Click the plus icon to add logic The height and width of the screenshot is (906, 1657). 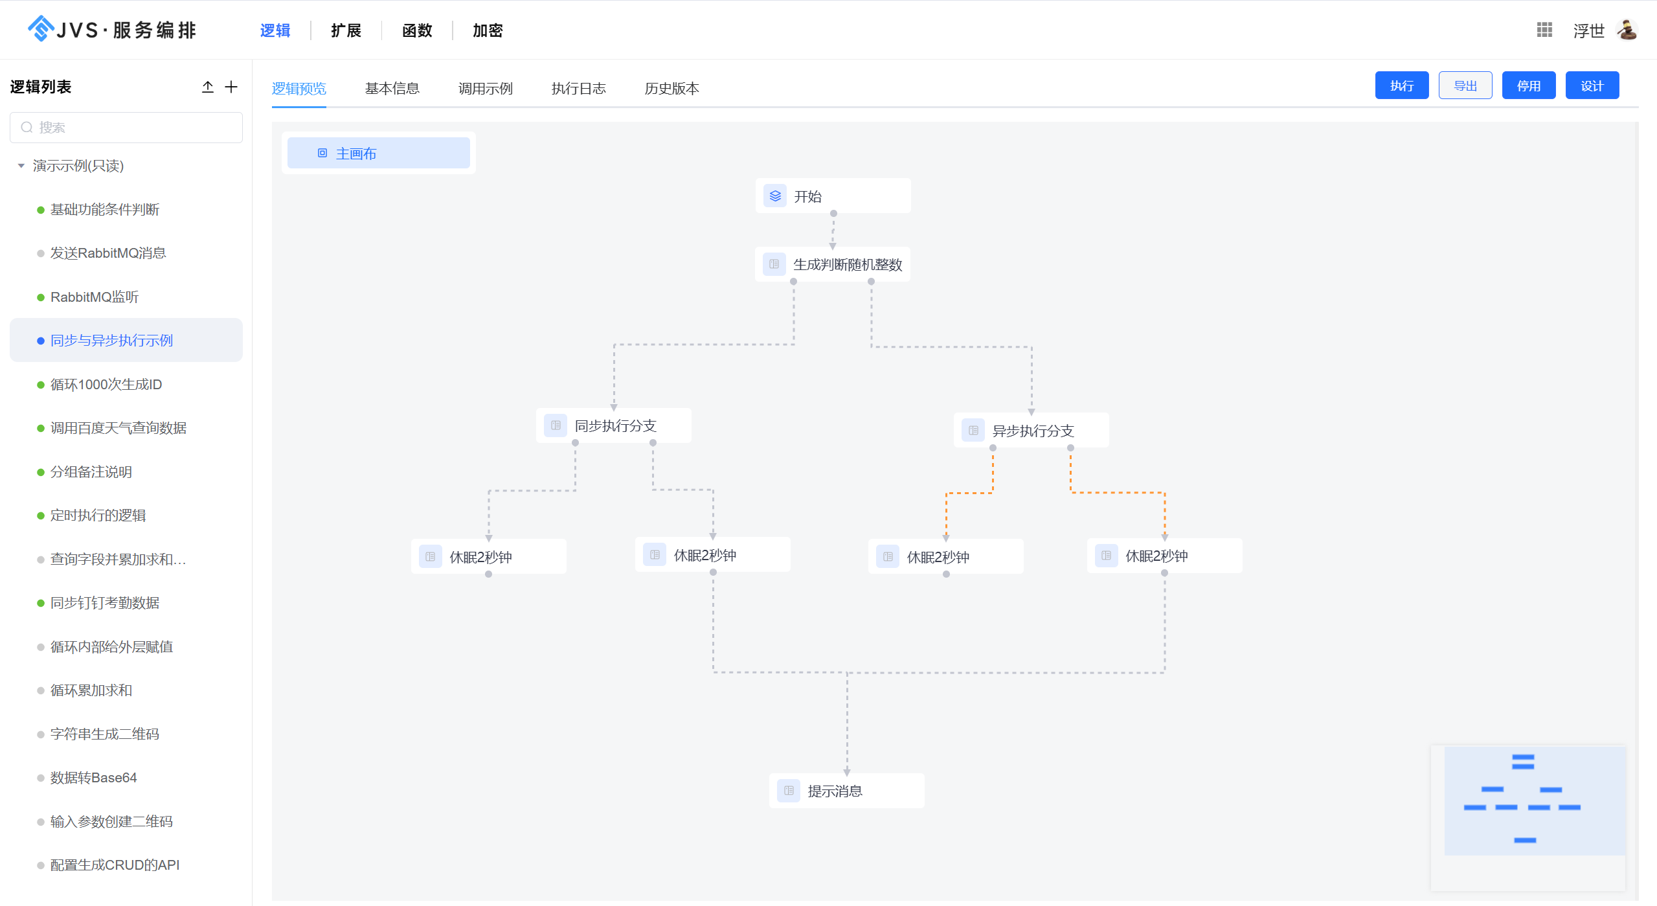coord(231,87)
